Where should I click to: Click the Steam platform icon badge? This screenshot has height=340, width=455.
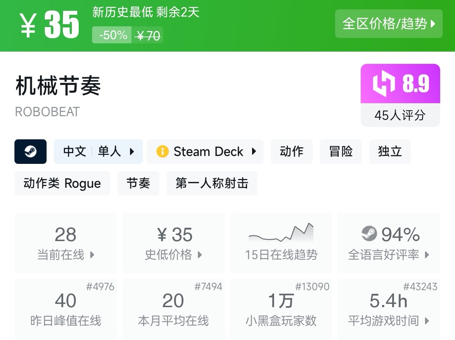point(30,152)
